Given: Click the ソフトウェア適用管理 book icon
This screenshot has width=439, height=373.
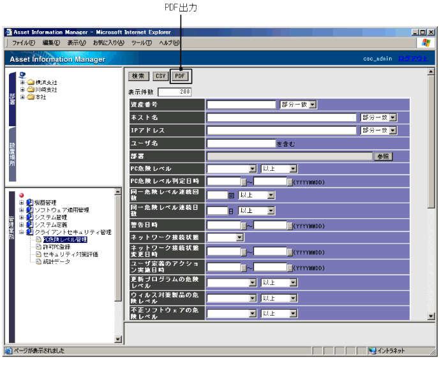Looking at the screenshot, I should click(30, 210).
